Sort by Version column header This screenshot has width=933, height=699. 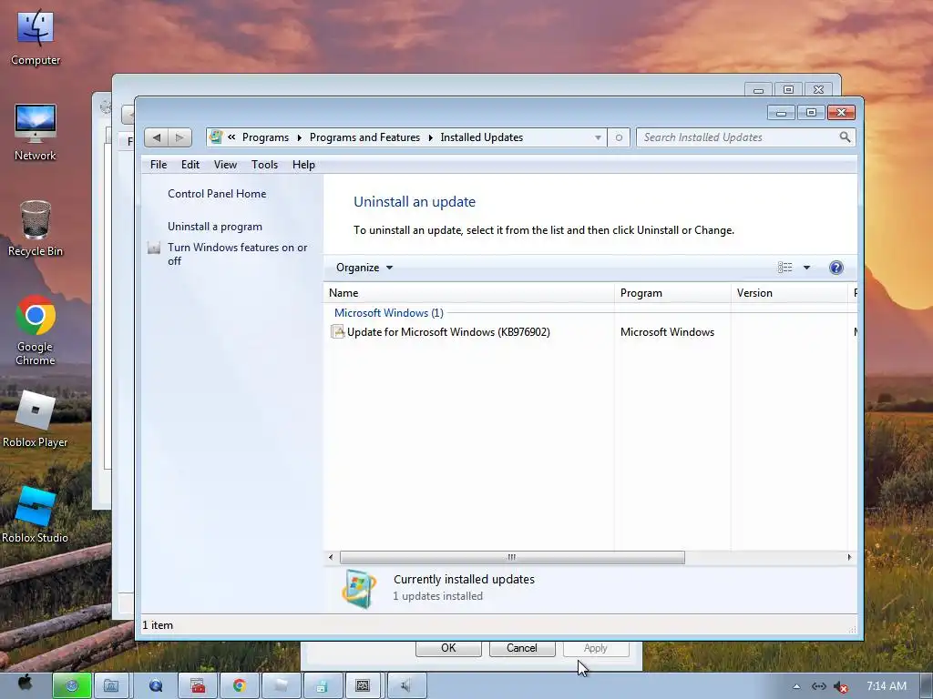(789, 293)
